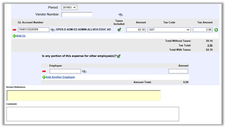Click the vendor number lookup binoculars icon
Screen dimensions: 226x128
[121, 15]
